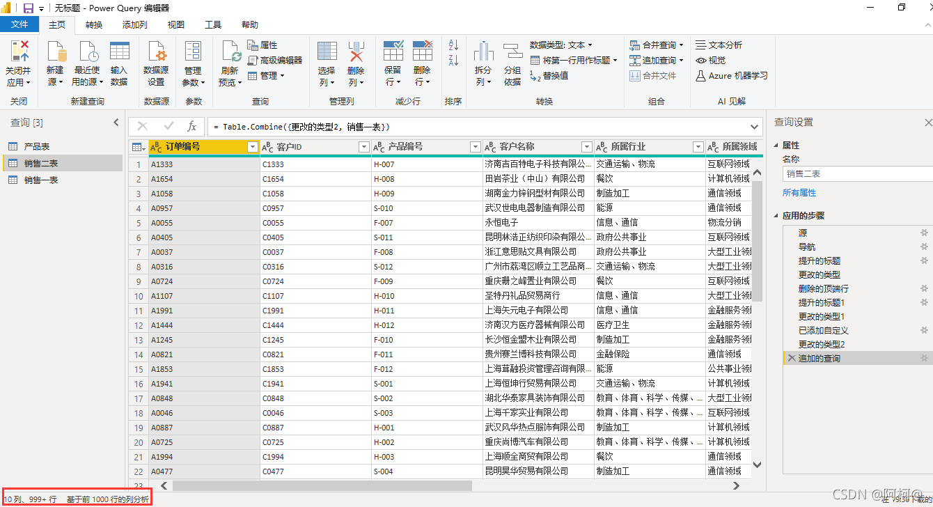
Task: Expand the formula bar chevron
Action: (755, 127)
